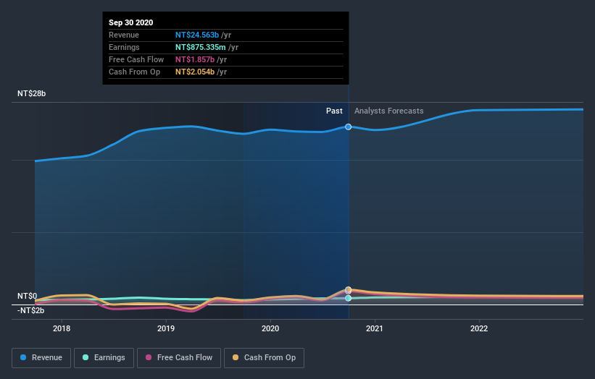Click the 2021 x-axis label

(x=375, y=328)
